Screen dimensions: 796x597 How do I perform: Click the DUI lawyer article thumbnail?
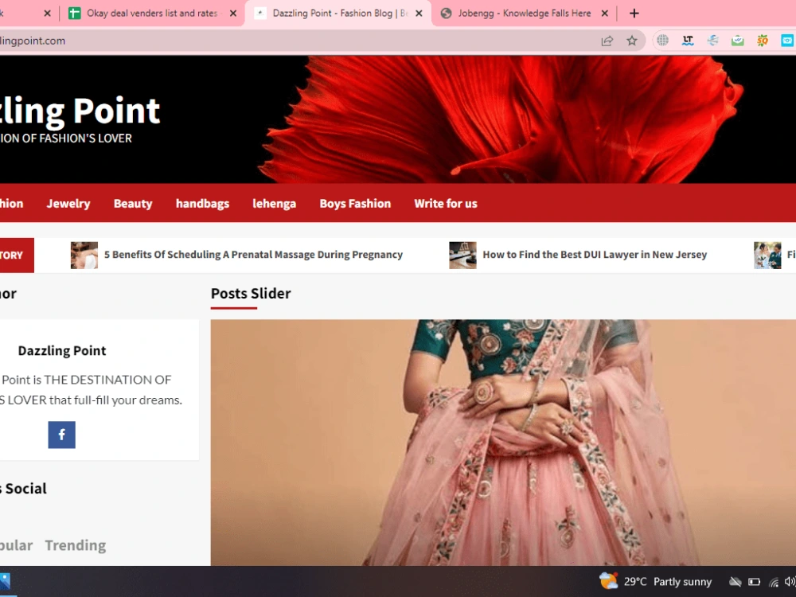click(x=463, y=256)
